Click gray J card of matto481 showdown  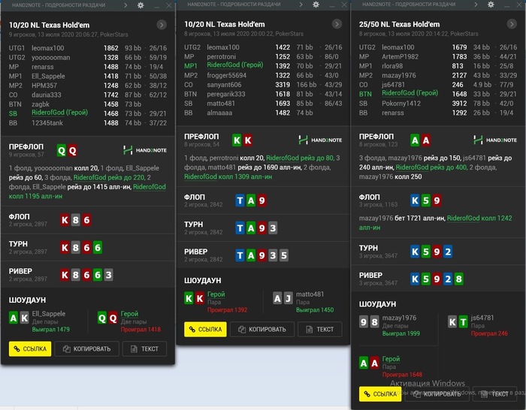click(x=288, y=298)
